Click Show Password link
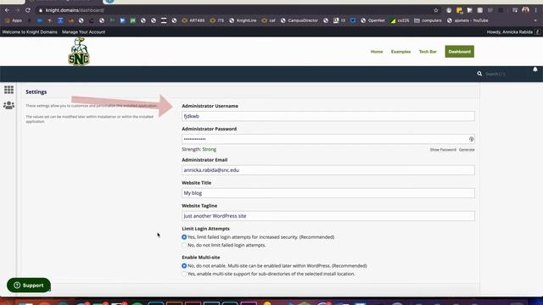The image size is (543, 305). (x=443, y=150)
